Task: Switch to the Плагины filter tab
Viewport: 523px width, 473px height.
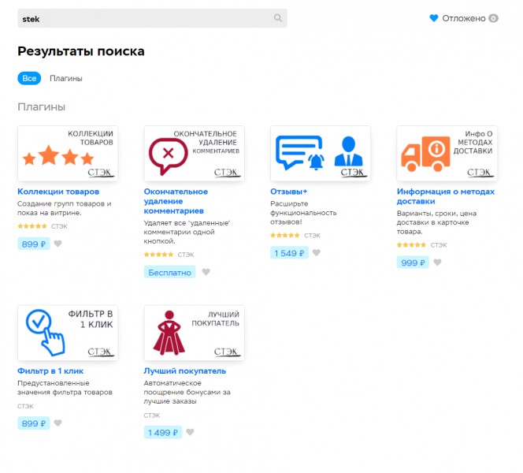Action: tap(66, 78)
